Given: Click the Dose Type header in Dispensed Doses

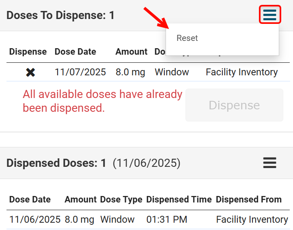Looking at the screenshot, I should 121,200.
